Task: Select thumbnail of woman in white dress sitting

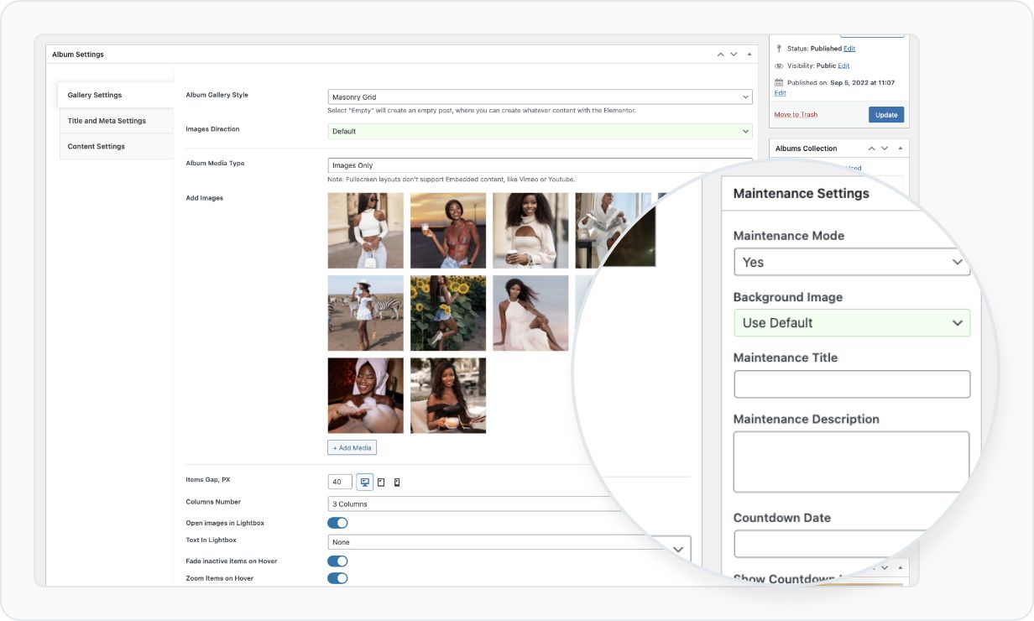Action: point(530,313)
